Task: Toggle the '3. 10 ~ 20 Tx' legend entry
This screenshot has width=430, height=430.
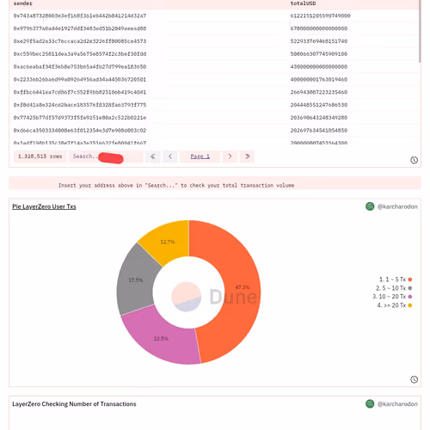Action: pyautogui.click(x=392, y=297)
